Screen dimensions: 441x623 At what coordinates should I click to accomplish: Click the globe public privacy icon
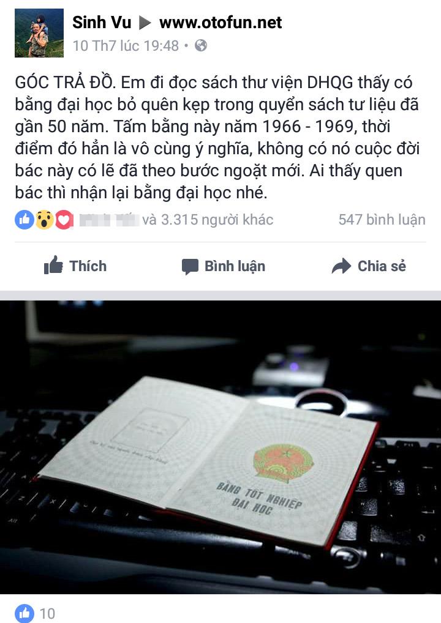click(201, 45)
